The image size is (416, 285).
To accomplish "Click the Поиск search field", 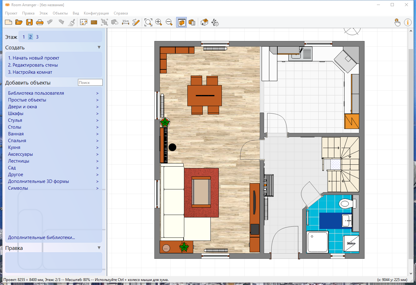I will [90, 83].
